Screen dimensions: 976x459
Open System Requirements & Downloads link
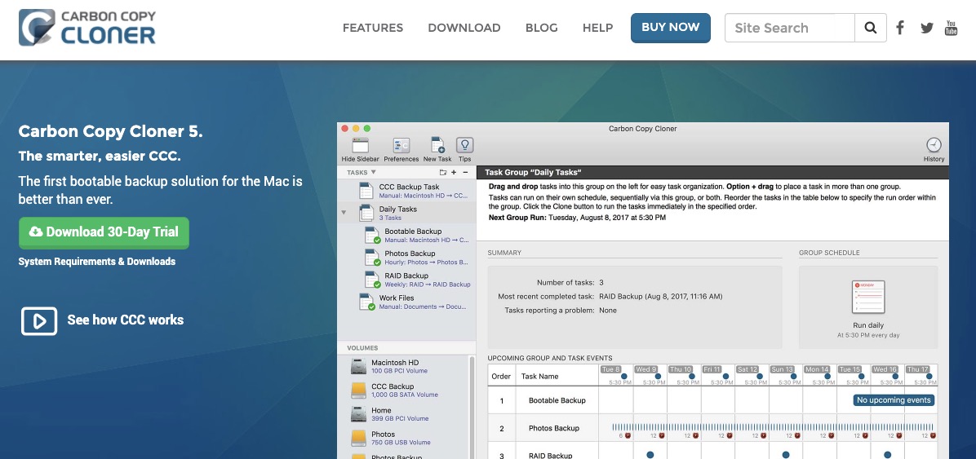pyautogui.click(x=96, y=262)
